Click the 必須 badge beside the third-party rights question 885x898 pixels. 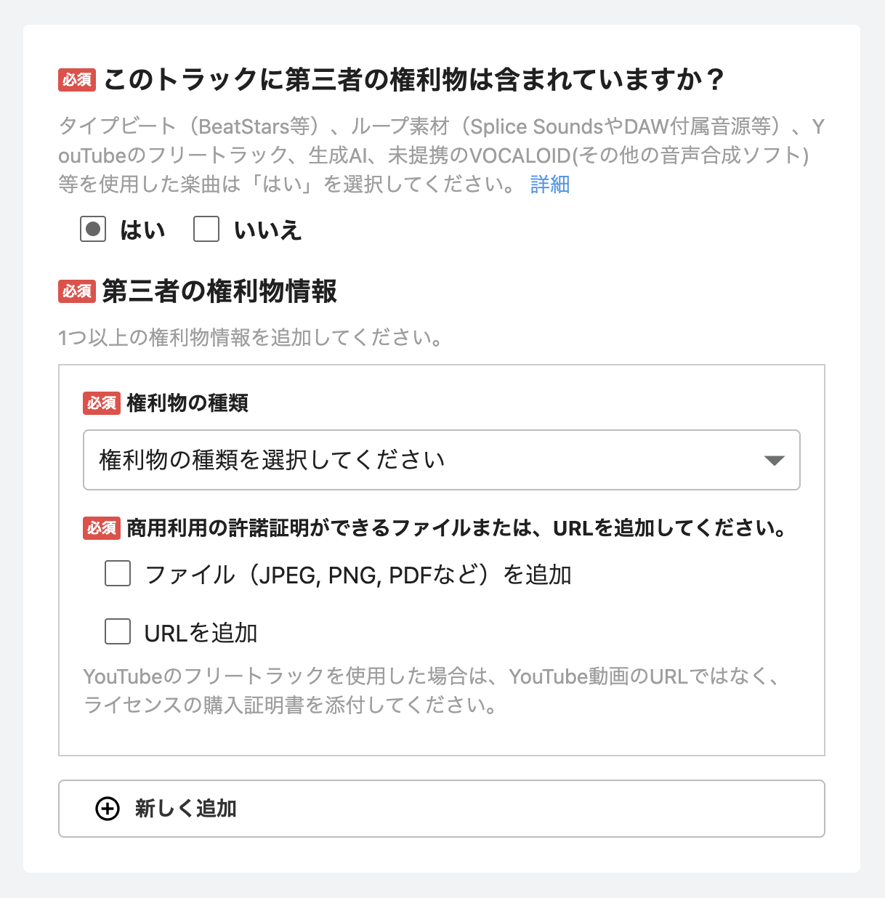(x=77, y=79)
